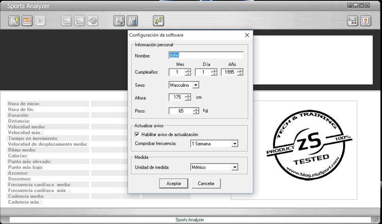382x224 pixels.
Task: Click the 'Cadencia máx.:' label
Action: [x=25, y=202]
